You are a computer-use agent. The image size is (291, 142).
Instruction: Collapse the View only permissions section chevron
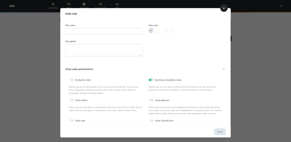tap(224, 69)
